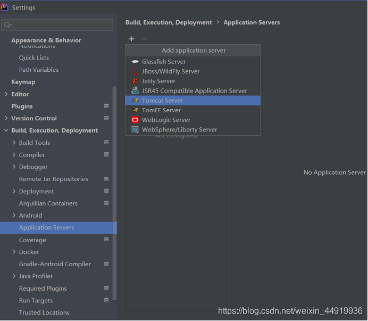Click the WebSphere/Liberty Server icon
The height and width of the screenshot is (321, 368).
click(x=135, y=129)
